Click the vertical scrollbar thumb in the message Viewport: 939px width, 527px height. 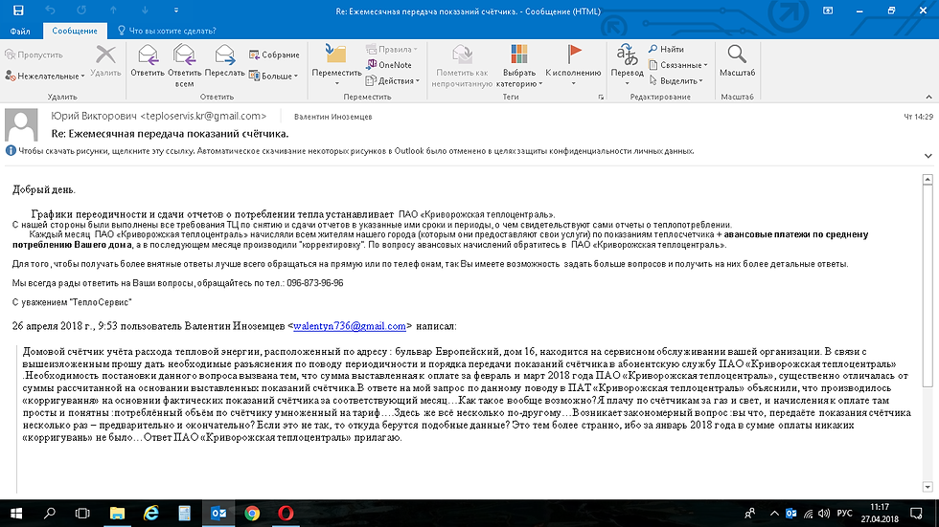pos(928,286)
